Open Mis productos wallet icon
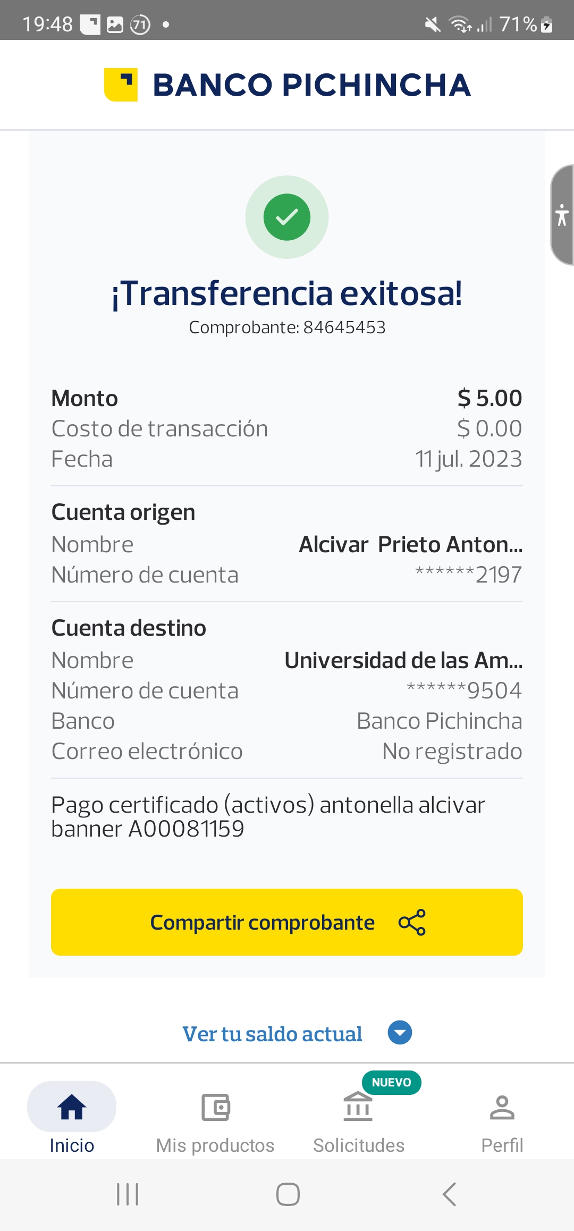The width and height of the screenshot is (574, 1231). (x=215, y=1108)
